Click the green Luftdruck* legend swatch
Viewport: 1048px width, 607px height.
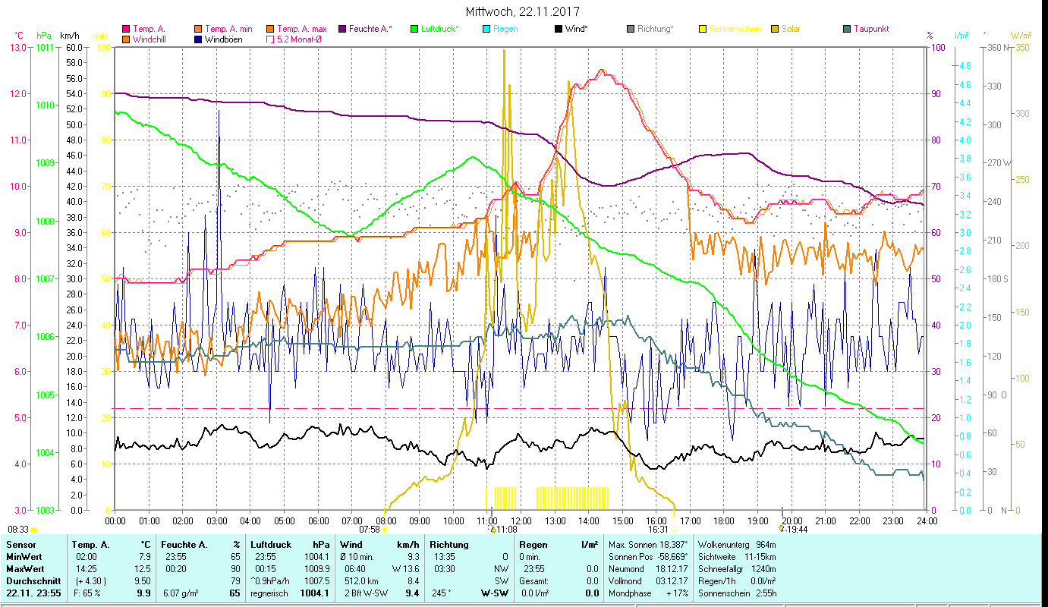point(414,29)
